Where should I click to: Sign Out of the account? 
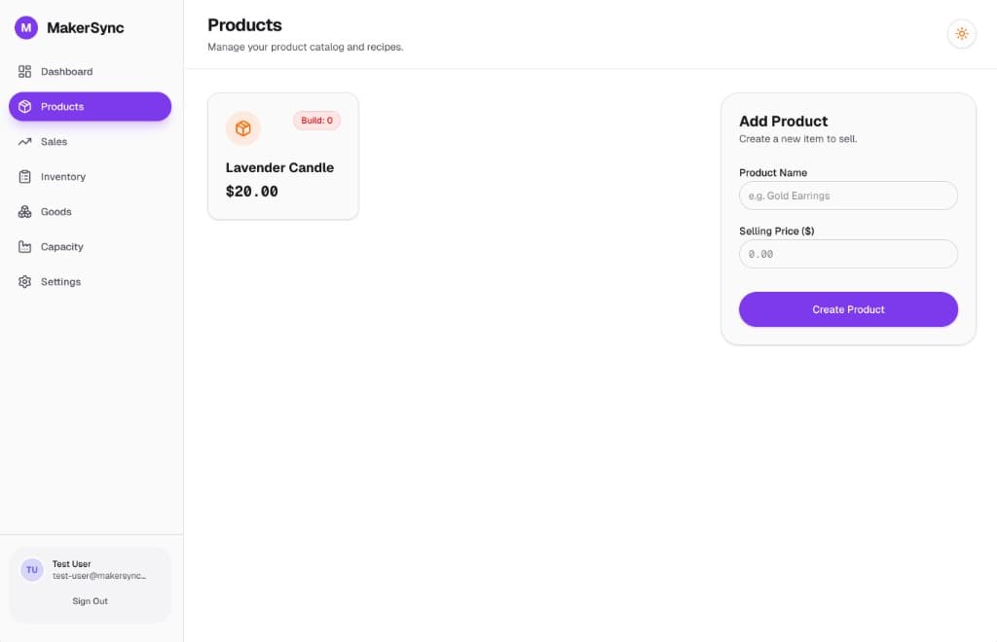[x=90, y=600]
